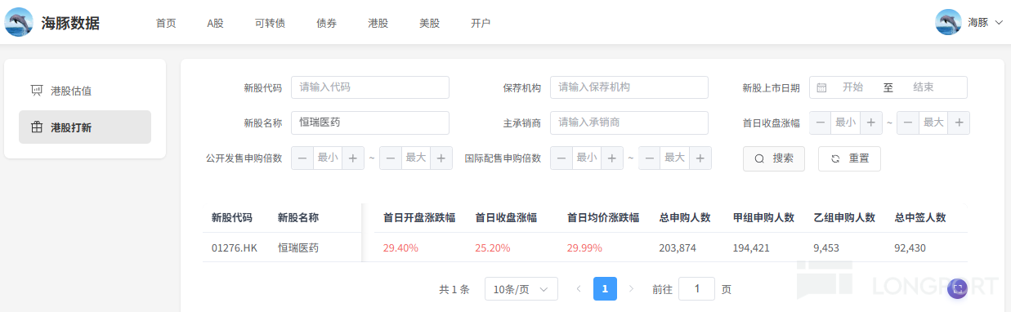Focus the 保荐机构 input field
1011x312 pixels.
[629, 87]
